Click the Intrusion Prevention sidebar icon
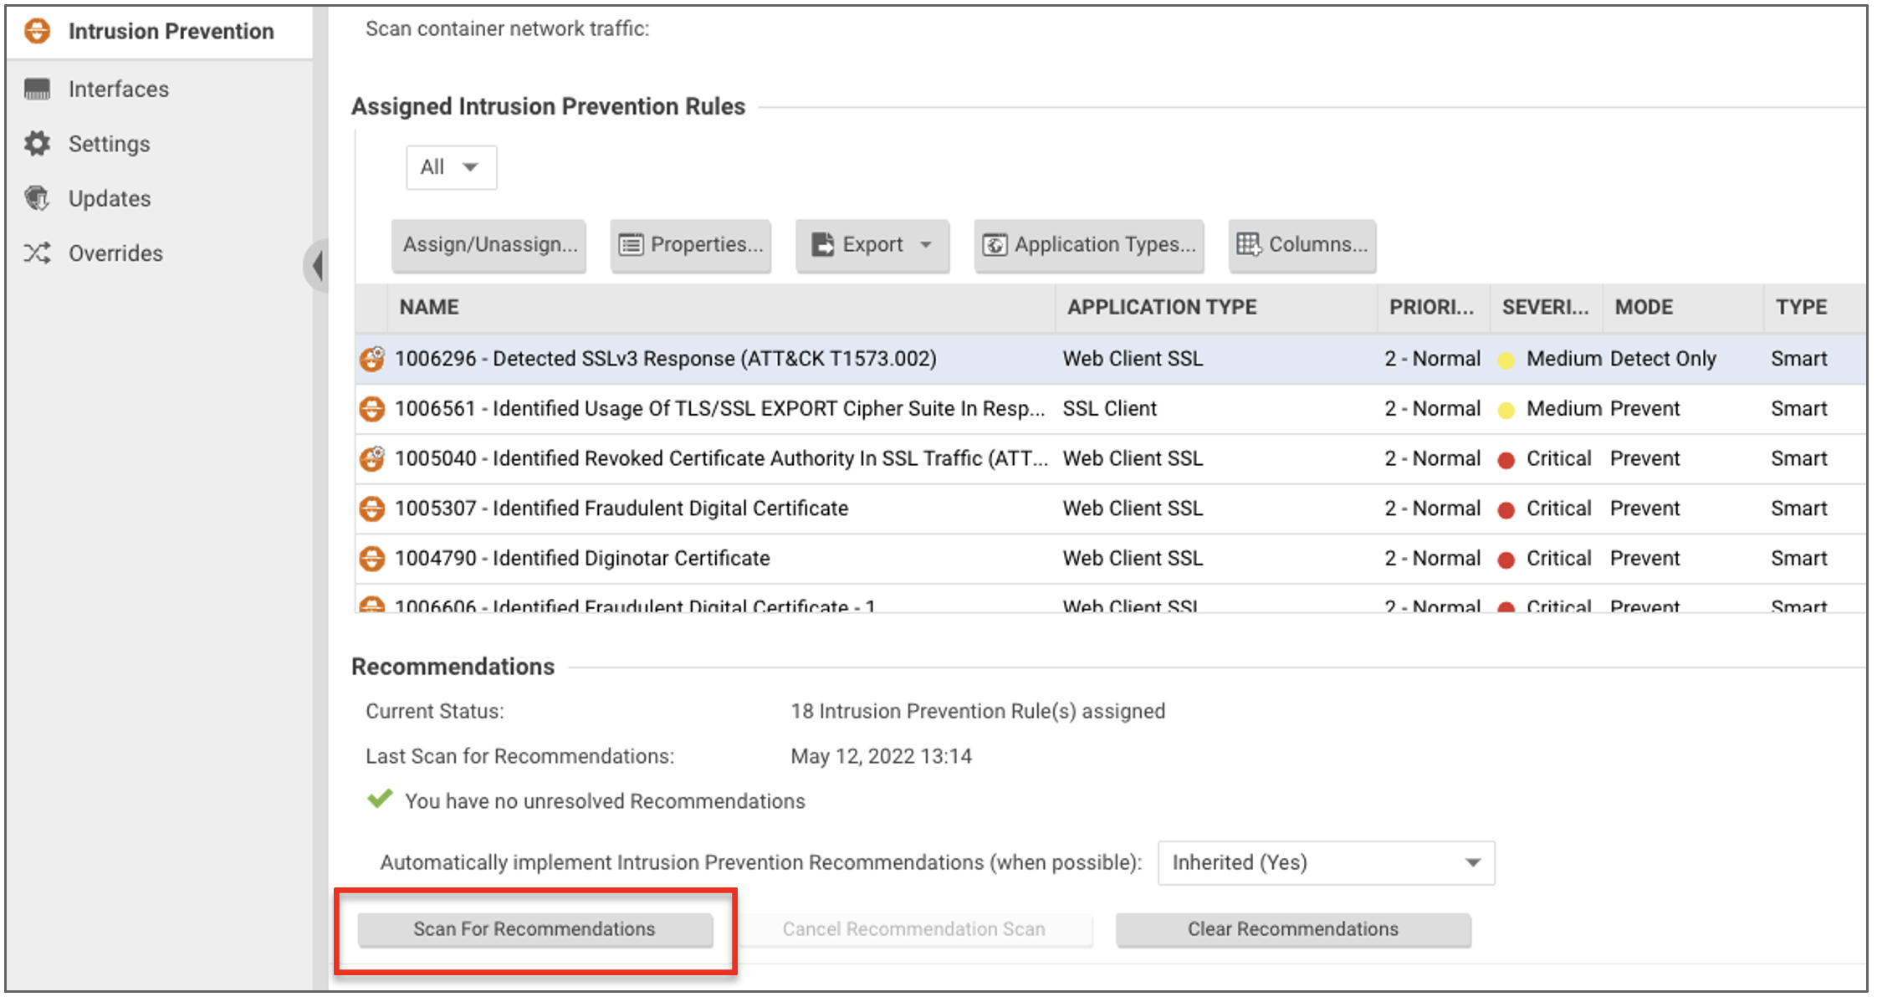 point(37,31)
